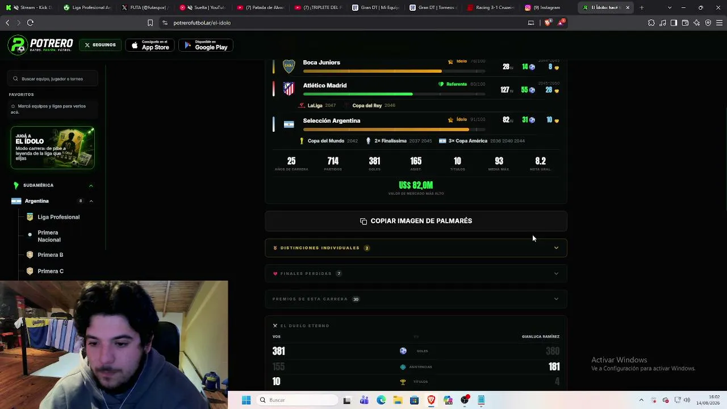
Task: Open the tab search dropdown arrow
Action: 670,7
